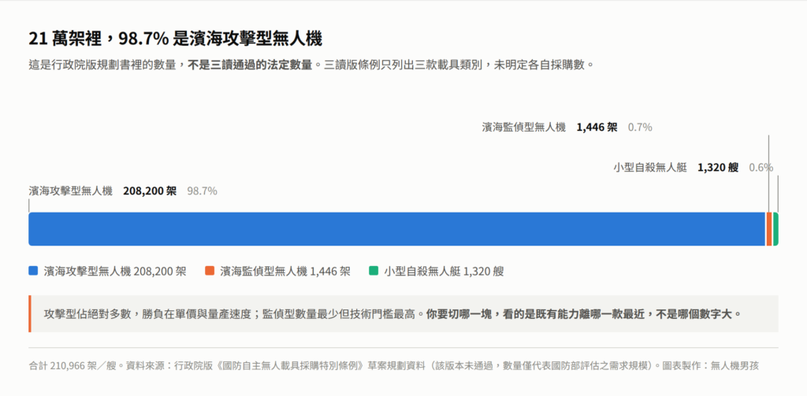This screenshot has width=807, height=396.
Task: Click the chart title 21 萬架裡,98.7% 是濱海攻擊型無人機
Action: [x=176, y=39]
